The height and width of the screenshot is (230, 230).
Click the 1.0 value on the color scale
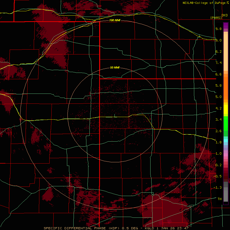(218, 154)
